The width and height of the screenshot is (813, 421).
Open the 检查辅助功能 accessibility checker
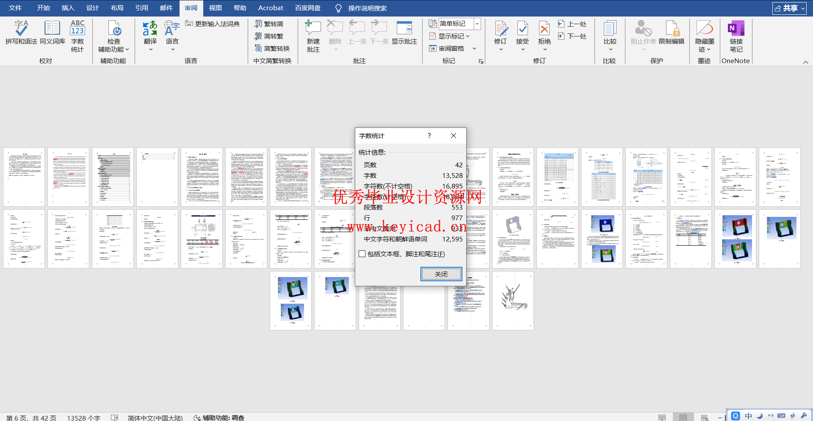point(113,36)
